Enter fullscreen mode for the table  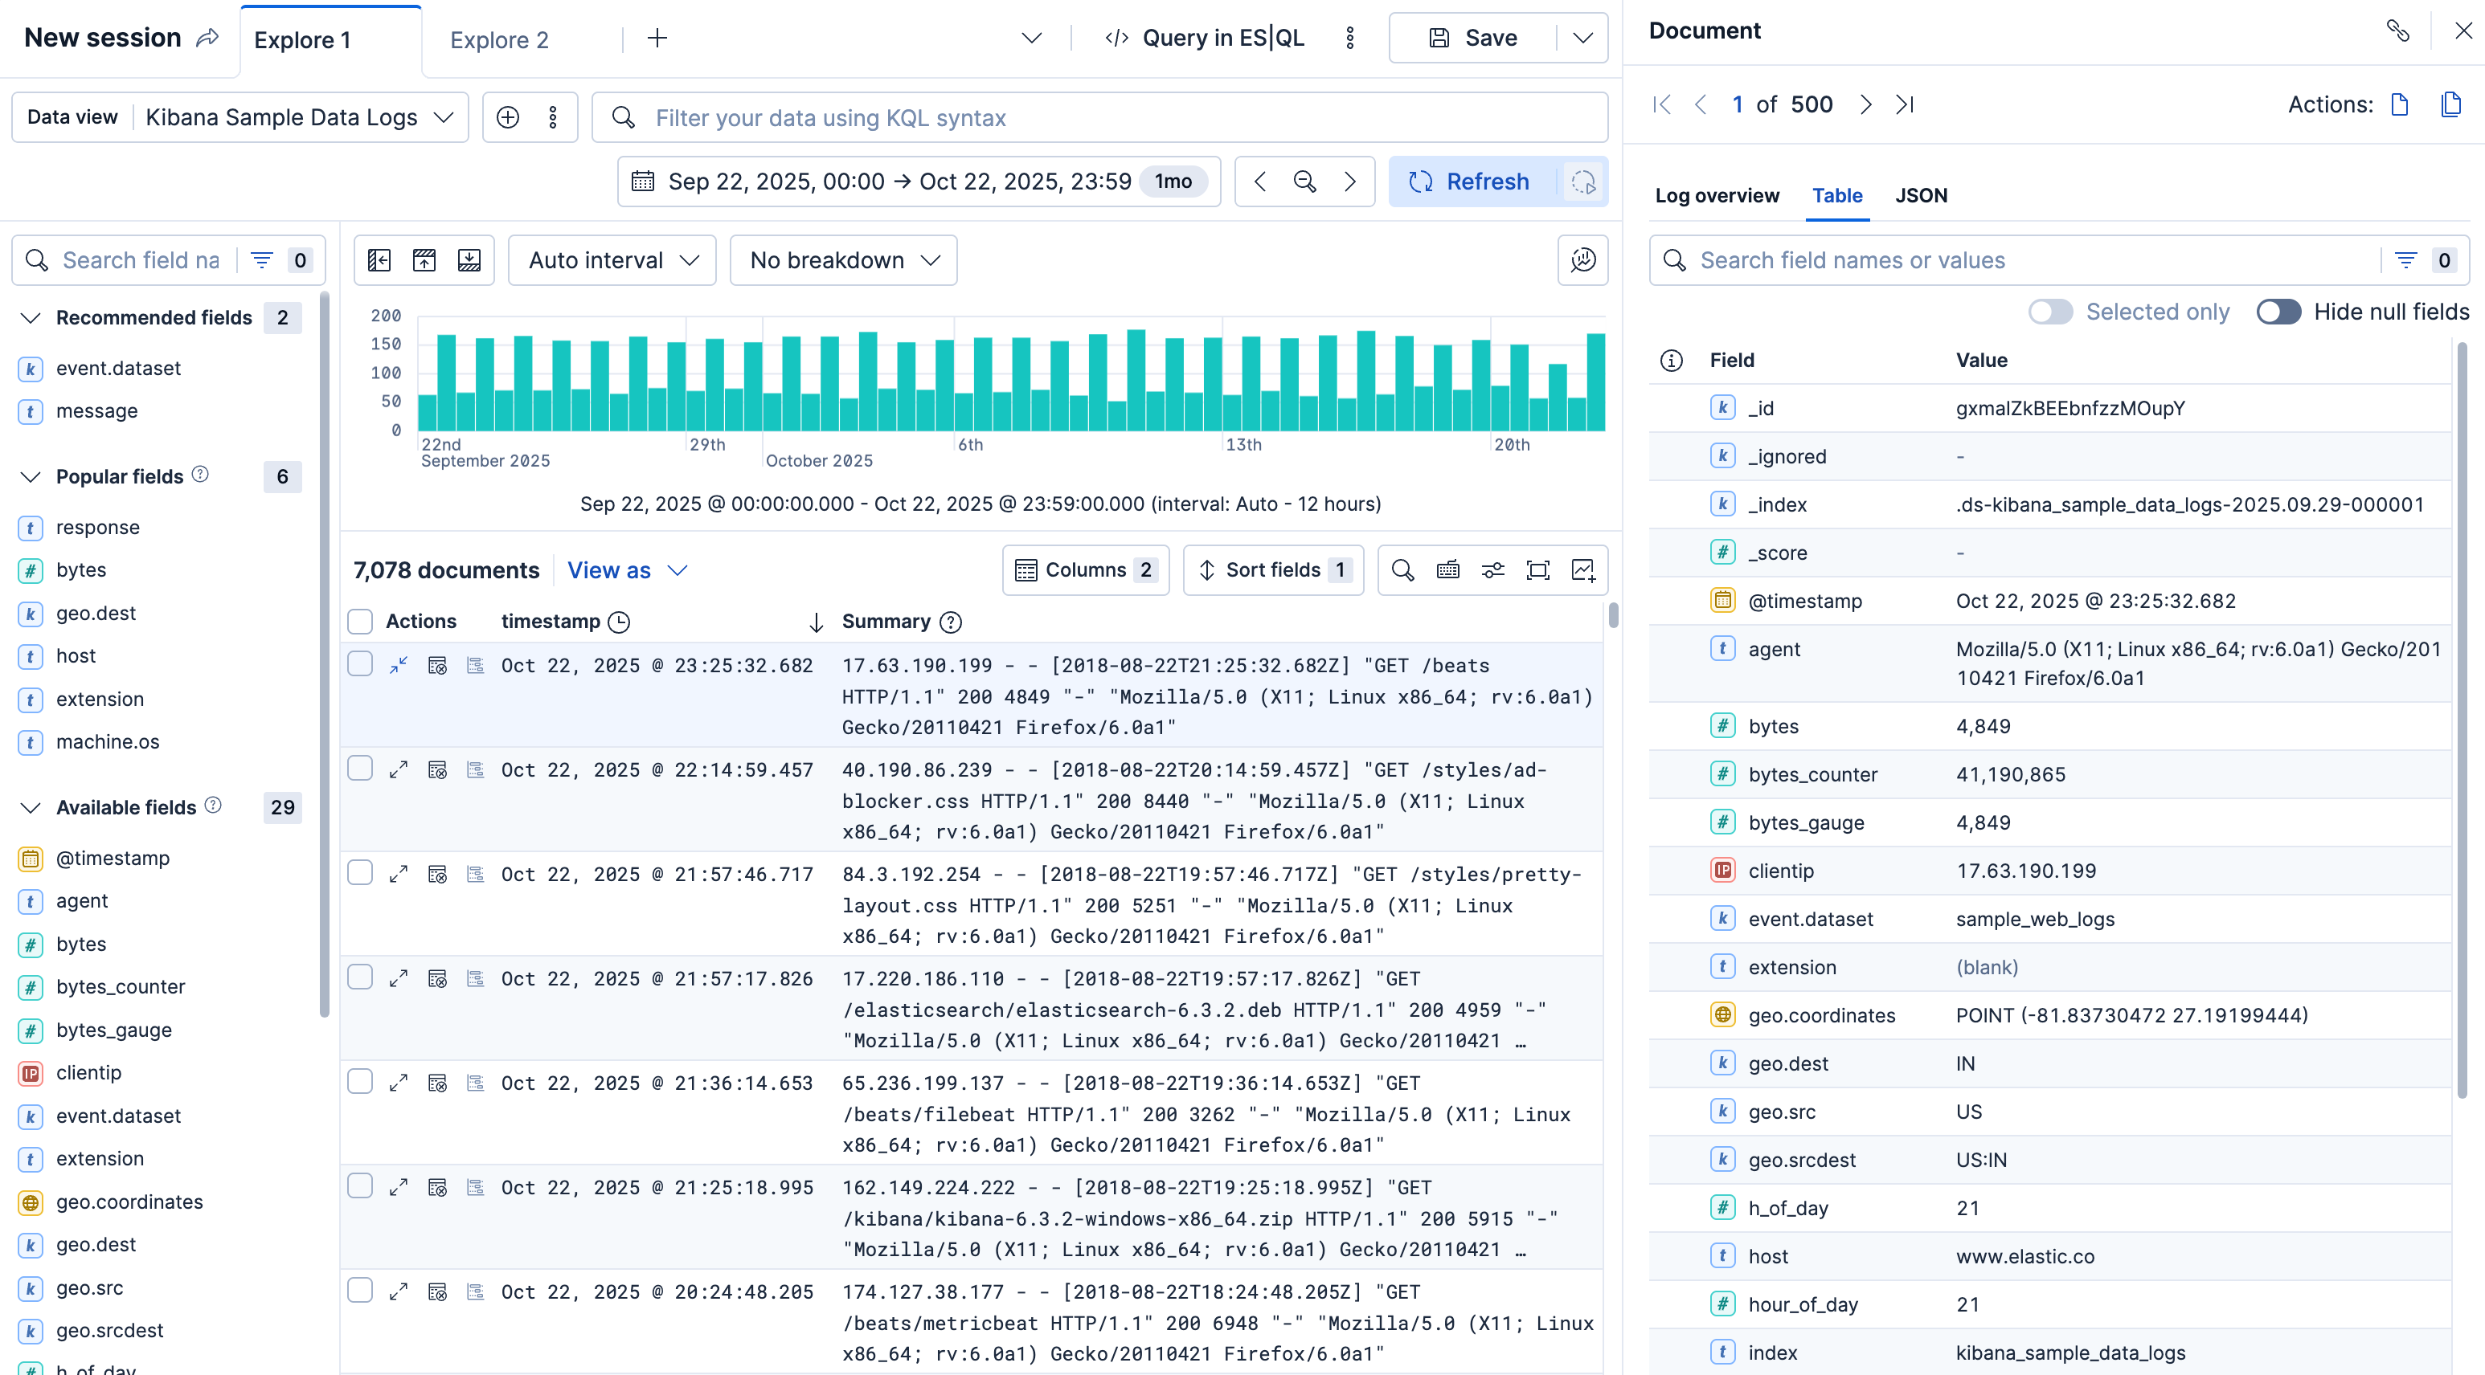pos(1537,570)
